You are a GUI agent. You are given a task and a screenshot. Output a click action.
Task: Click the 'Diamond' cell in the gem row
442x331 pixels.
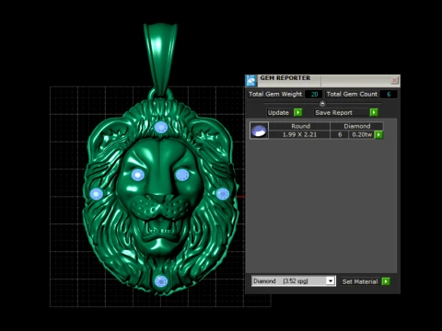pos(356,126)
